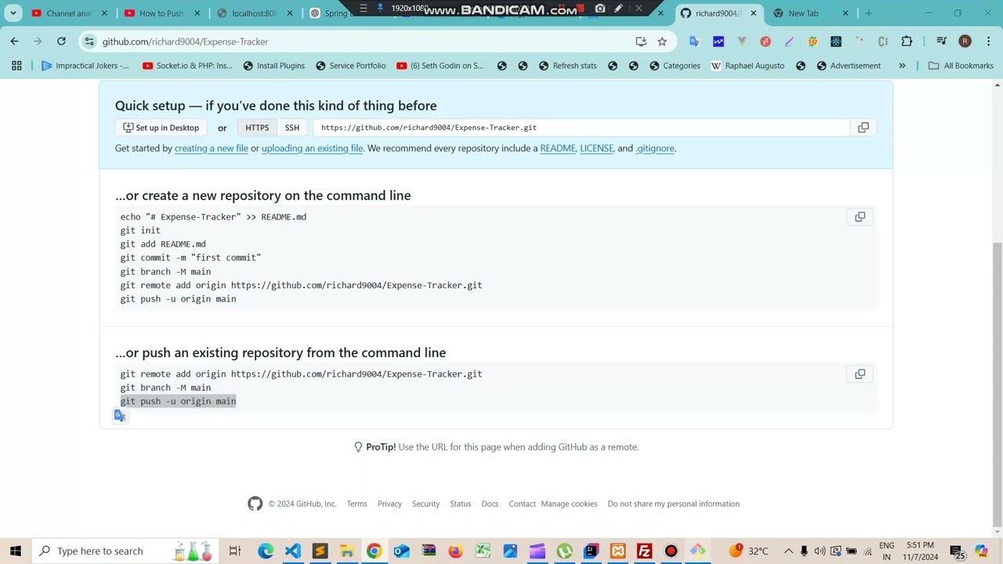
Task: Open Microsoft Edge from the taskbar
Action: (266, 551)
